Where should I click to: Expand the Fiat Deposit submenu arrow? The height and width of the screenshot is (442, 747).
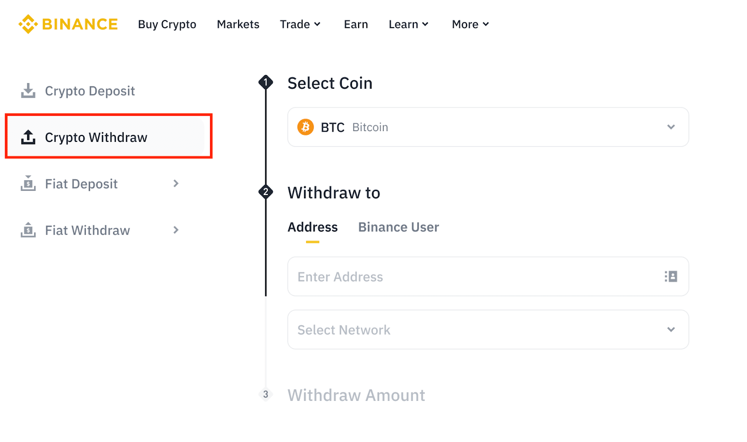(176, 183)
